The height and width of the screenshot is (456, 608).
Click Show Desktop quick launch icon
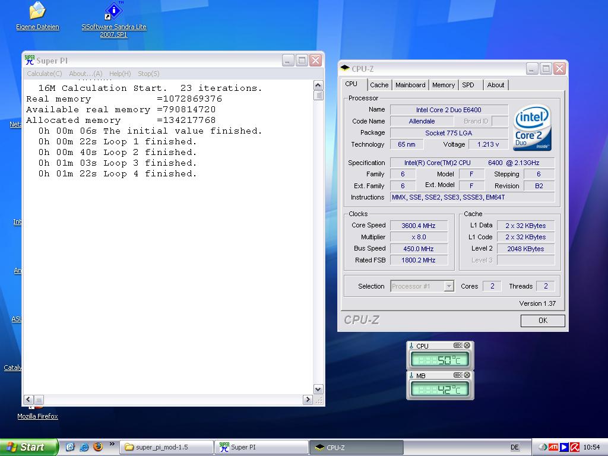[x=70, y=447]
